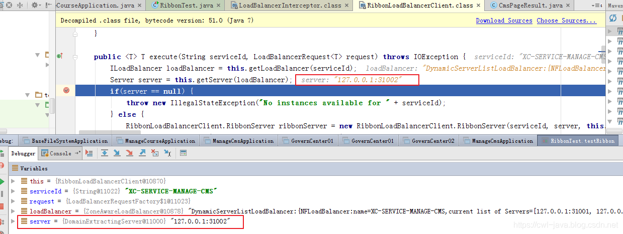The width and height of the screenshot is (623, 234).
Task: Click the Step Over debugger icon
Action: click(x=105, y=153)
